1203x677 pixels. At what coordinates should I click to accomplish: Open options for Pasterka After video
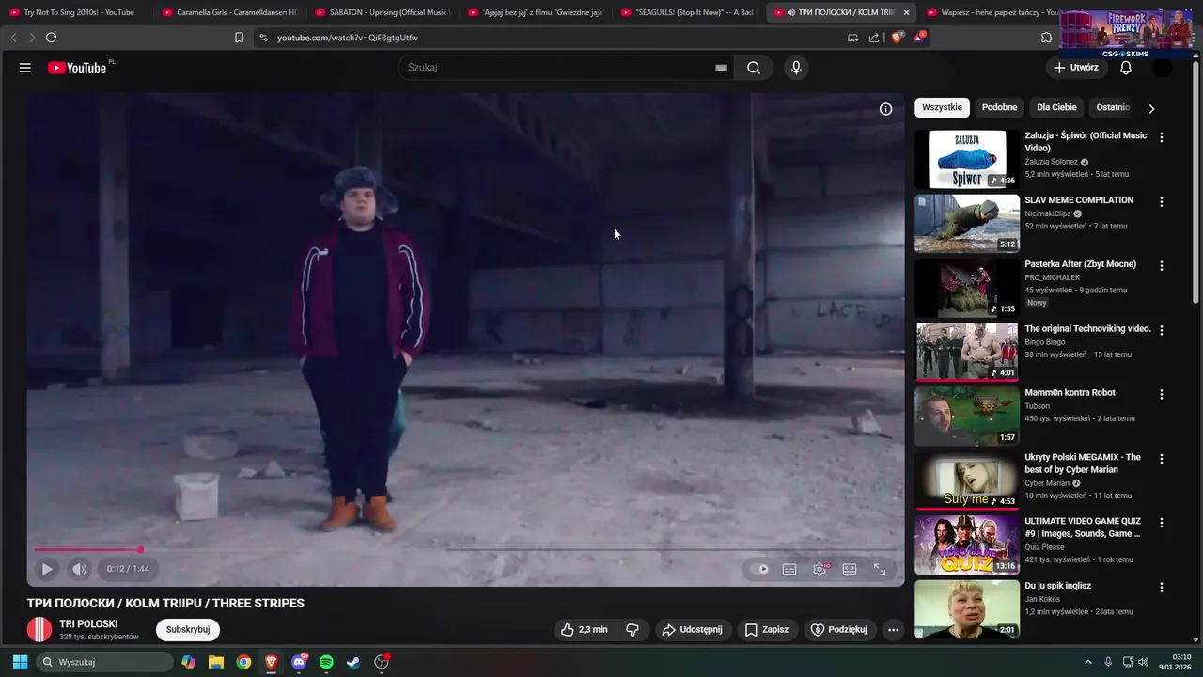click(1162, 266)
